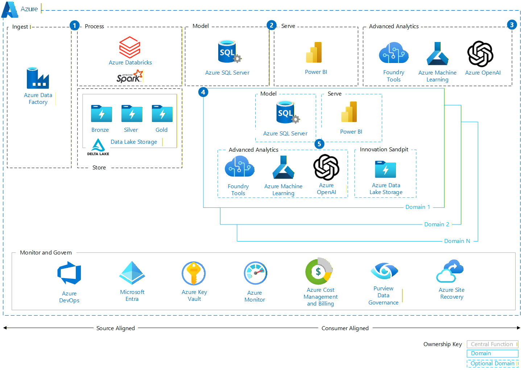
Task: Click the Azure logo icon
Action: click(10, 9)
